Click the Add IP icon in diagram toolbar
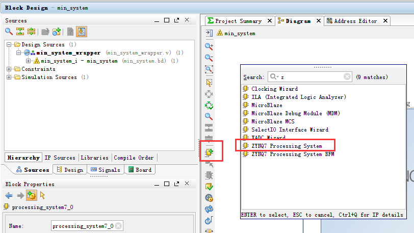 [x=210, y=152]
